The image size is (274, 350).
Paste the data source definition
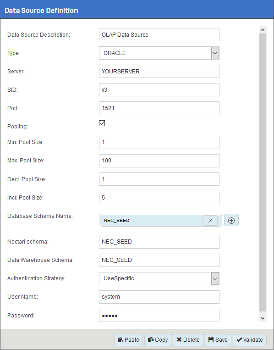(x=128, y=340)
